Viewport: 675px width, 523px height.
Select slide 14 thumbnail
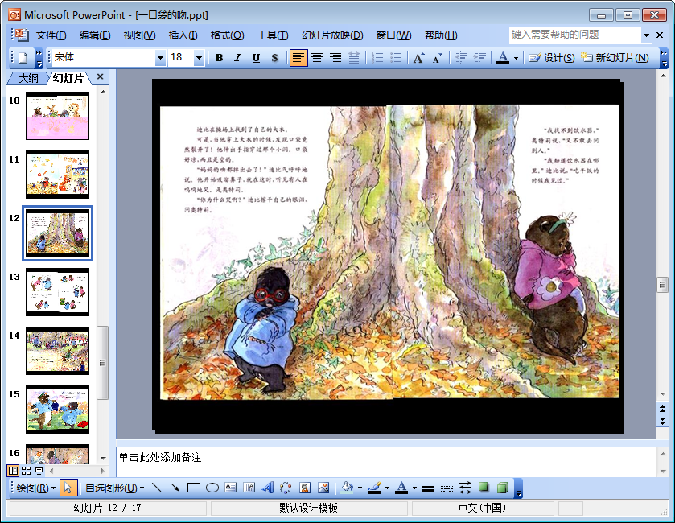click(58, 351)
